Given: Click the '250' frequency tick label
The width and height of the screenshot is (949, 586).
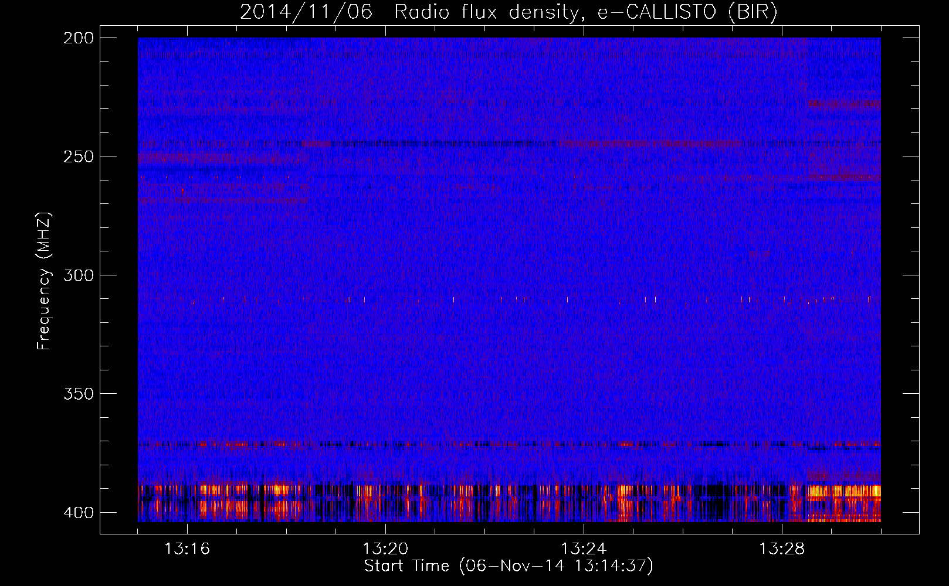Looking at the screenshot, I should pyautogui.click(x=78, y=156).
